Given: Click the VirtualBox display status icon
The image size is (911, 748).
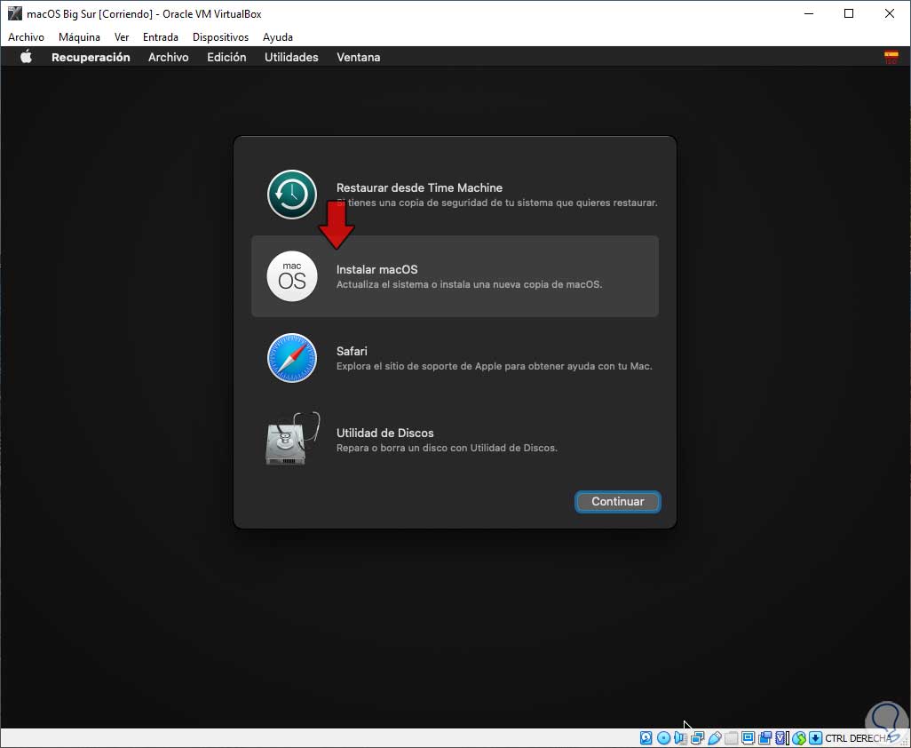Looking at the screenshot, I should pos(749,738).
